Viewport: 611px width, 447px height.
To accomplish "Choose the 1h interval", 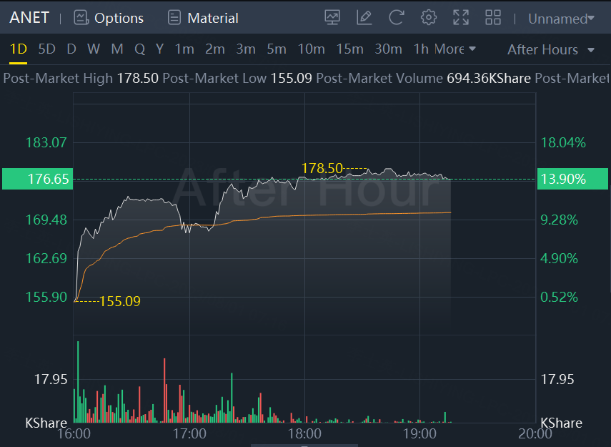I will (x=421, y=49).
